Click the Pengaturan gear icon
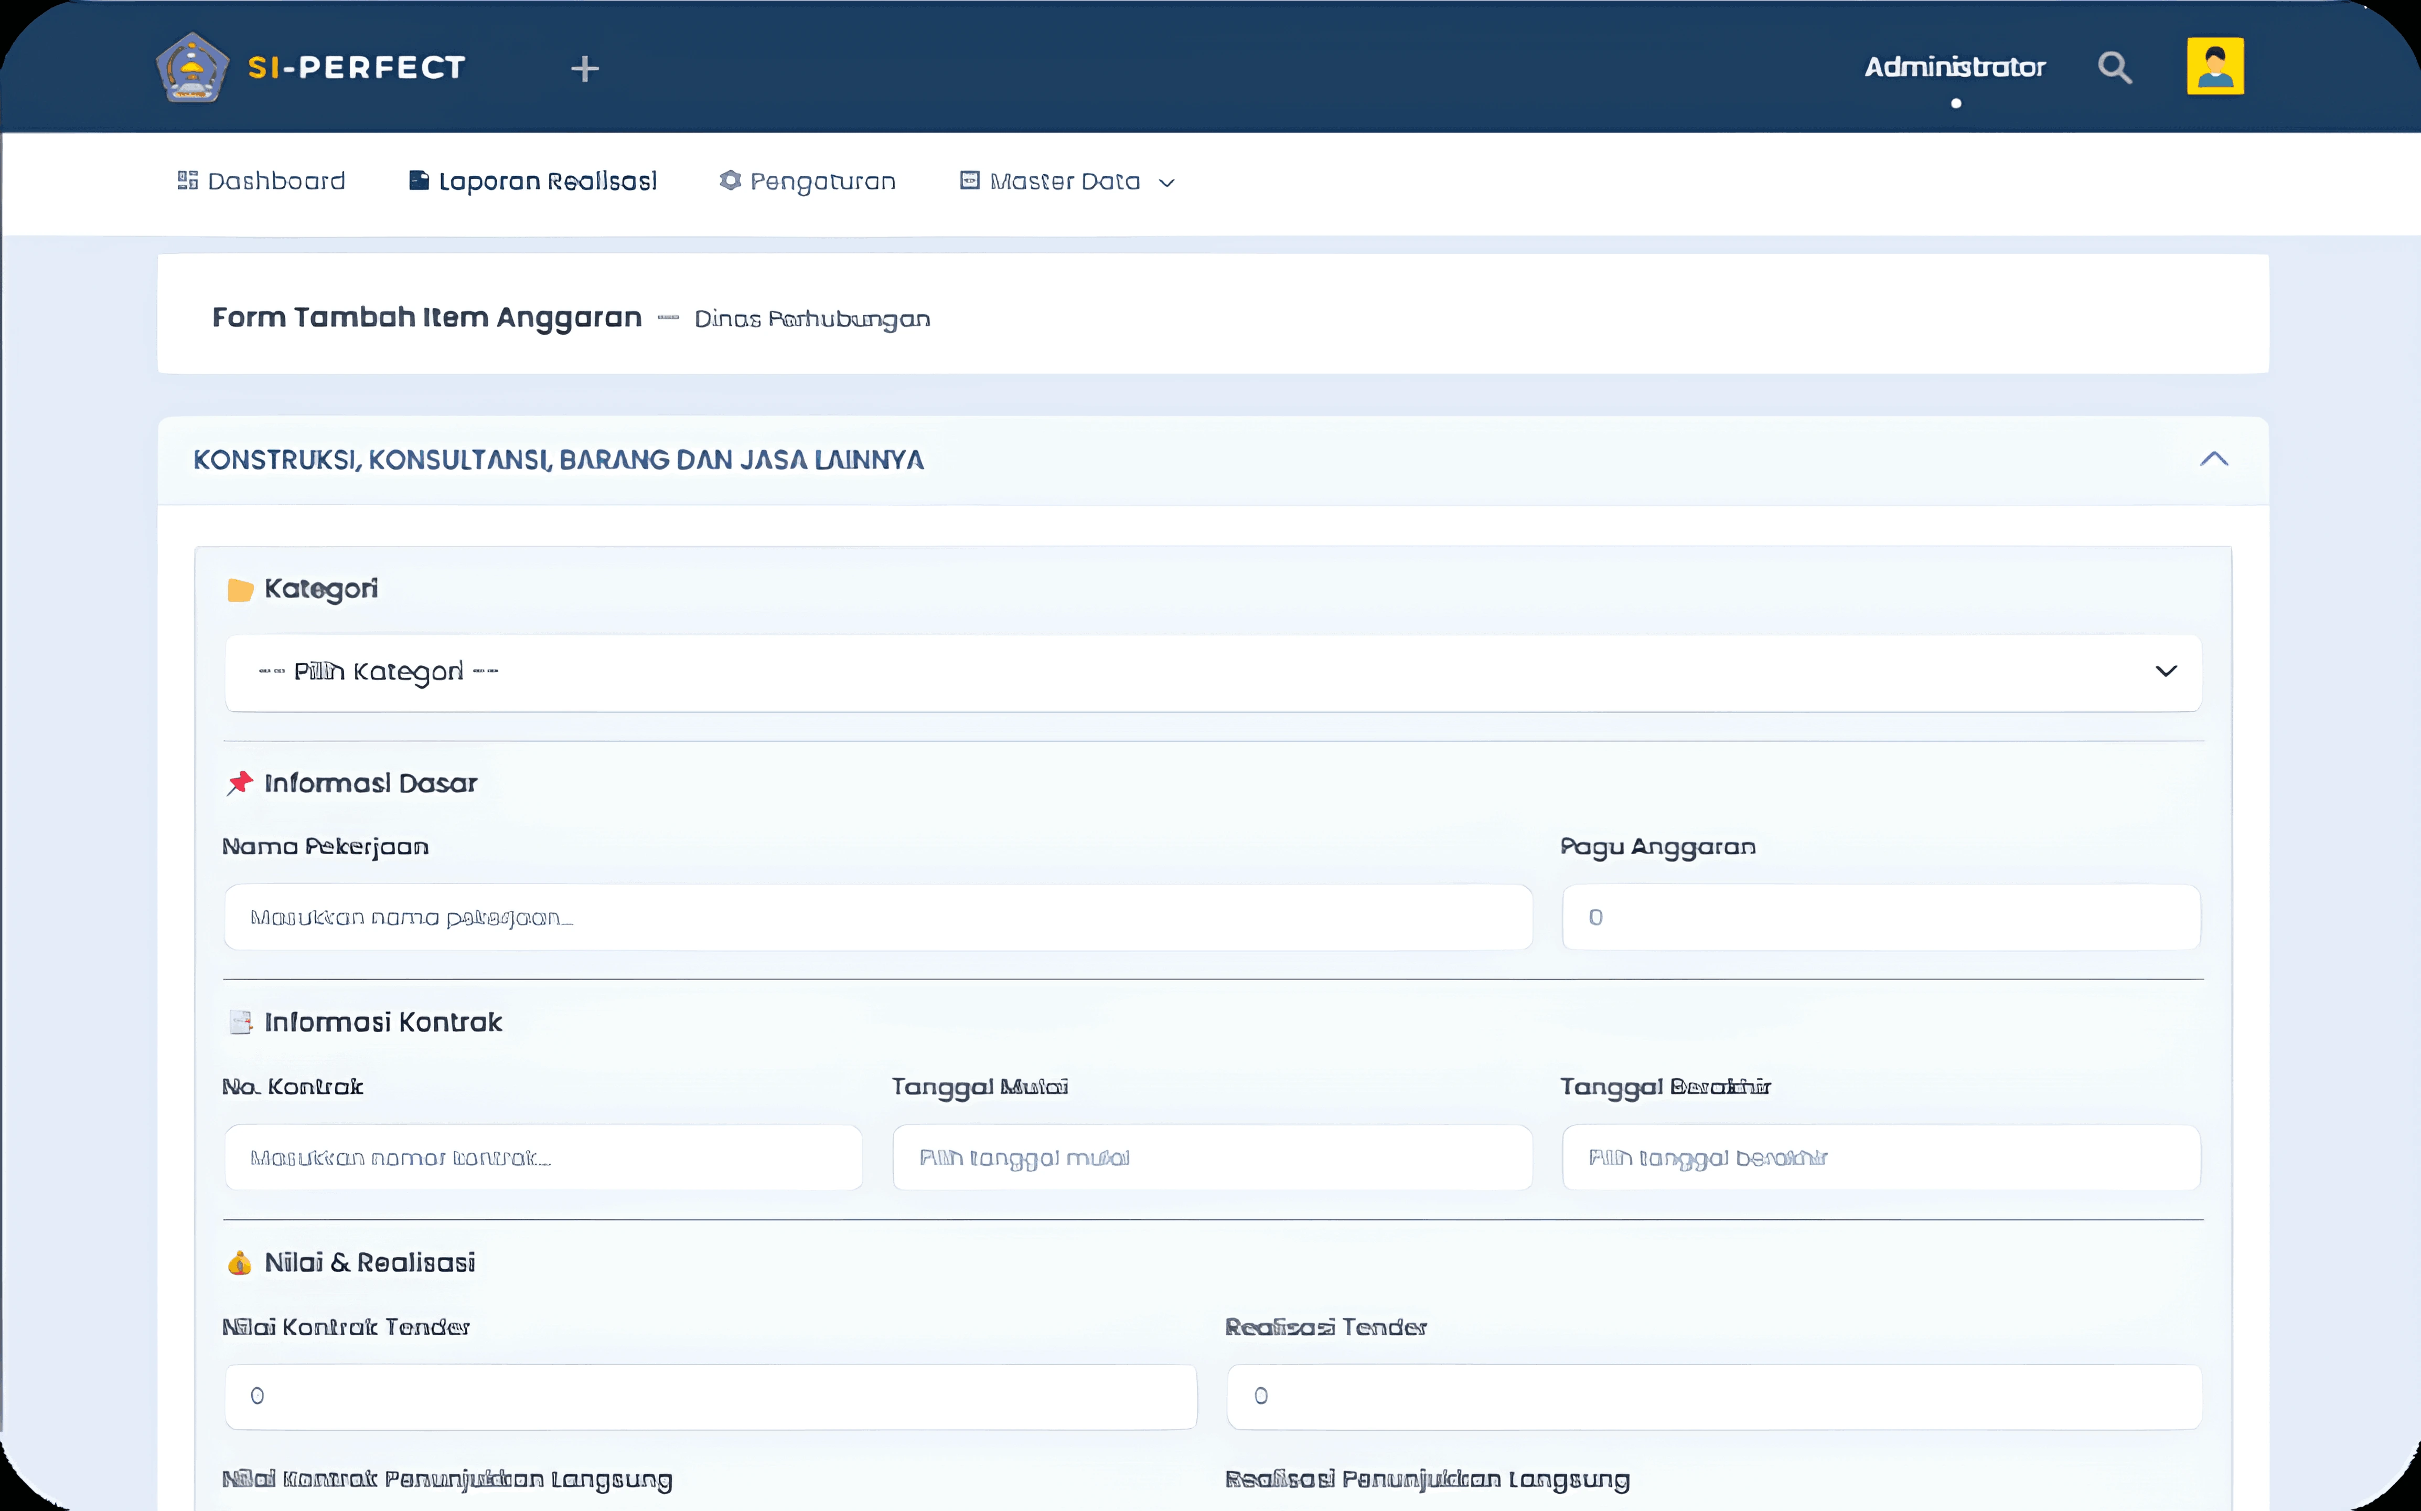 coord(730,180)
